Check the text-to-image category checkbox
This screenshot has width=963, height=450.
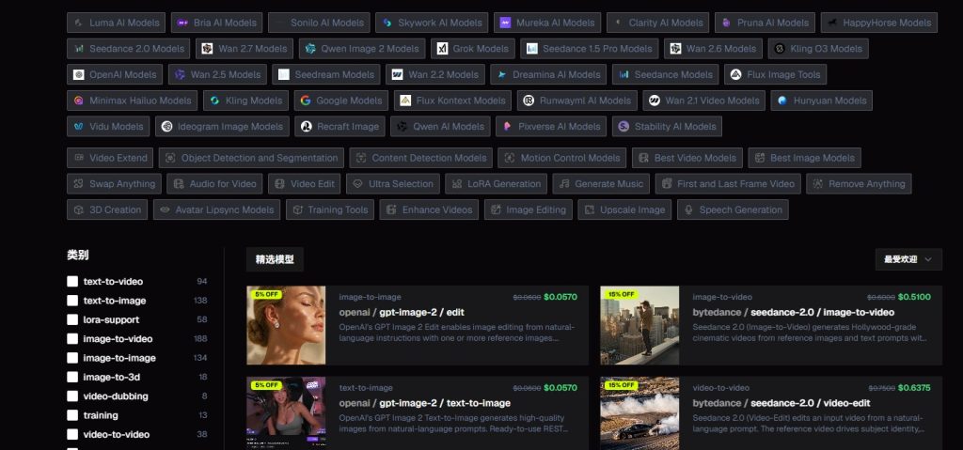coord(72,301)
